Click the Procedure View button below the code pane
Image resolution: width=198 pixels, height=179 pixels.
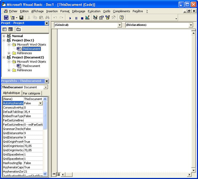(x=54, y=174)
